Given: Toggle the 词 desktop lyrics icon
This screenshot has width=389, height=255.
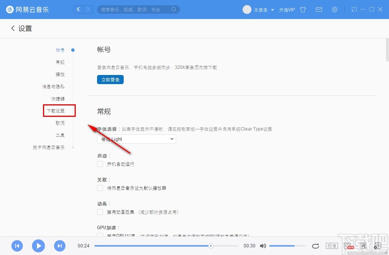Looking at the screenshot, I should [363, 246].
